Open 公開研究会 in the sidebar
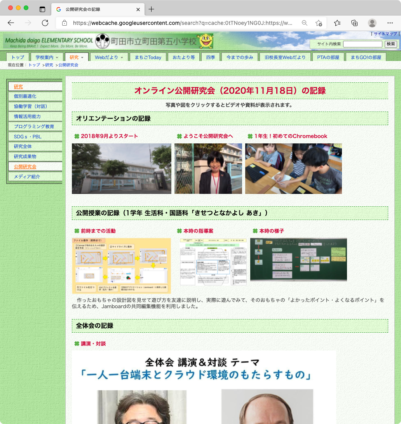This screenshot has width=401, height=424. pos(35,167)
